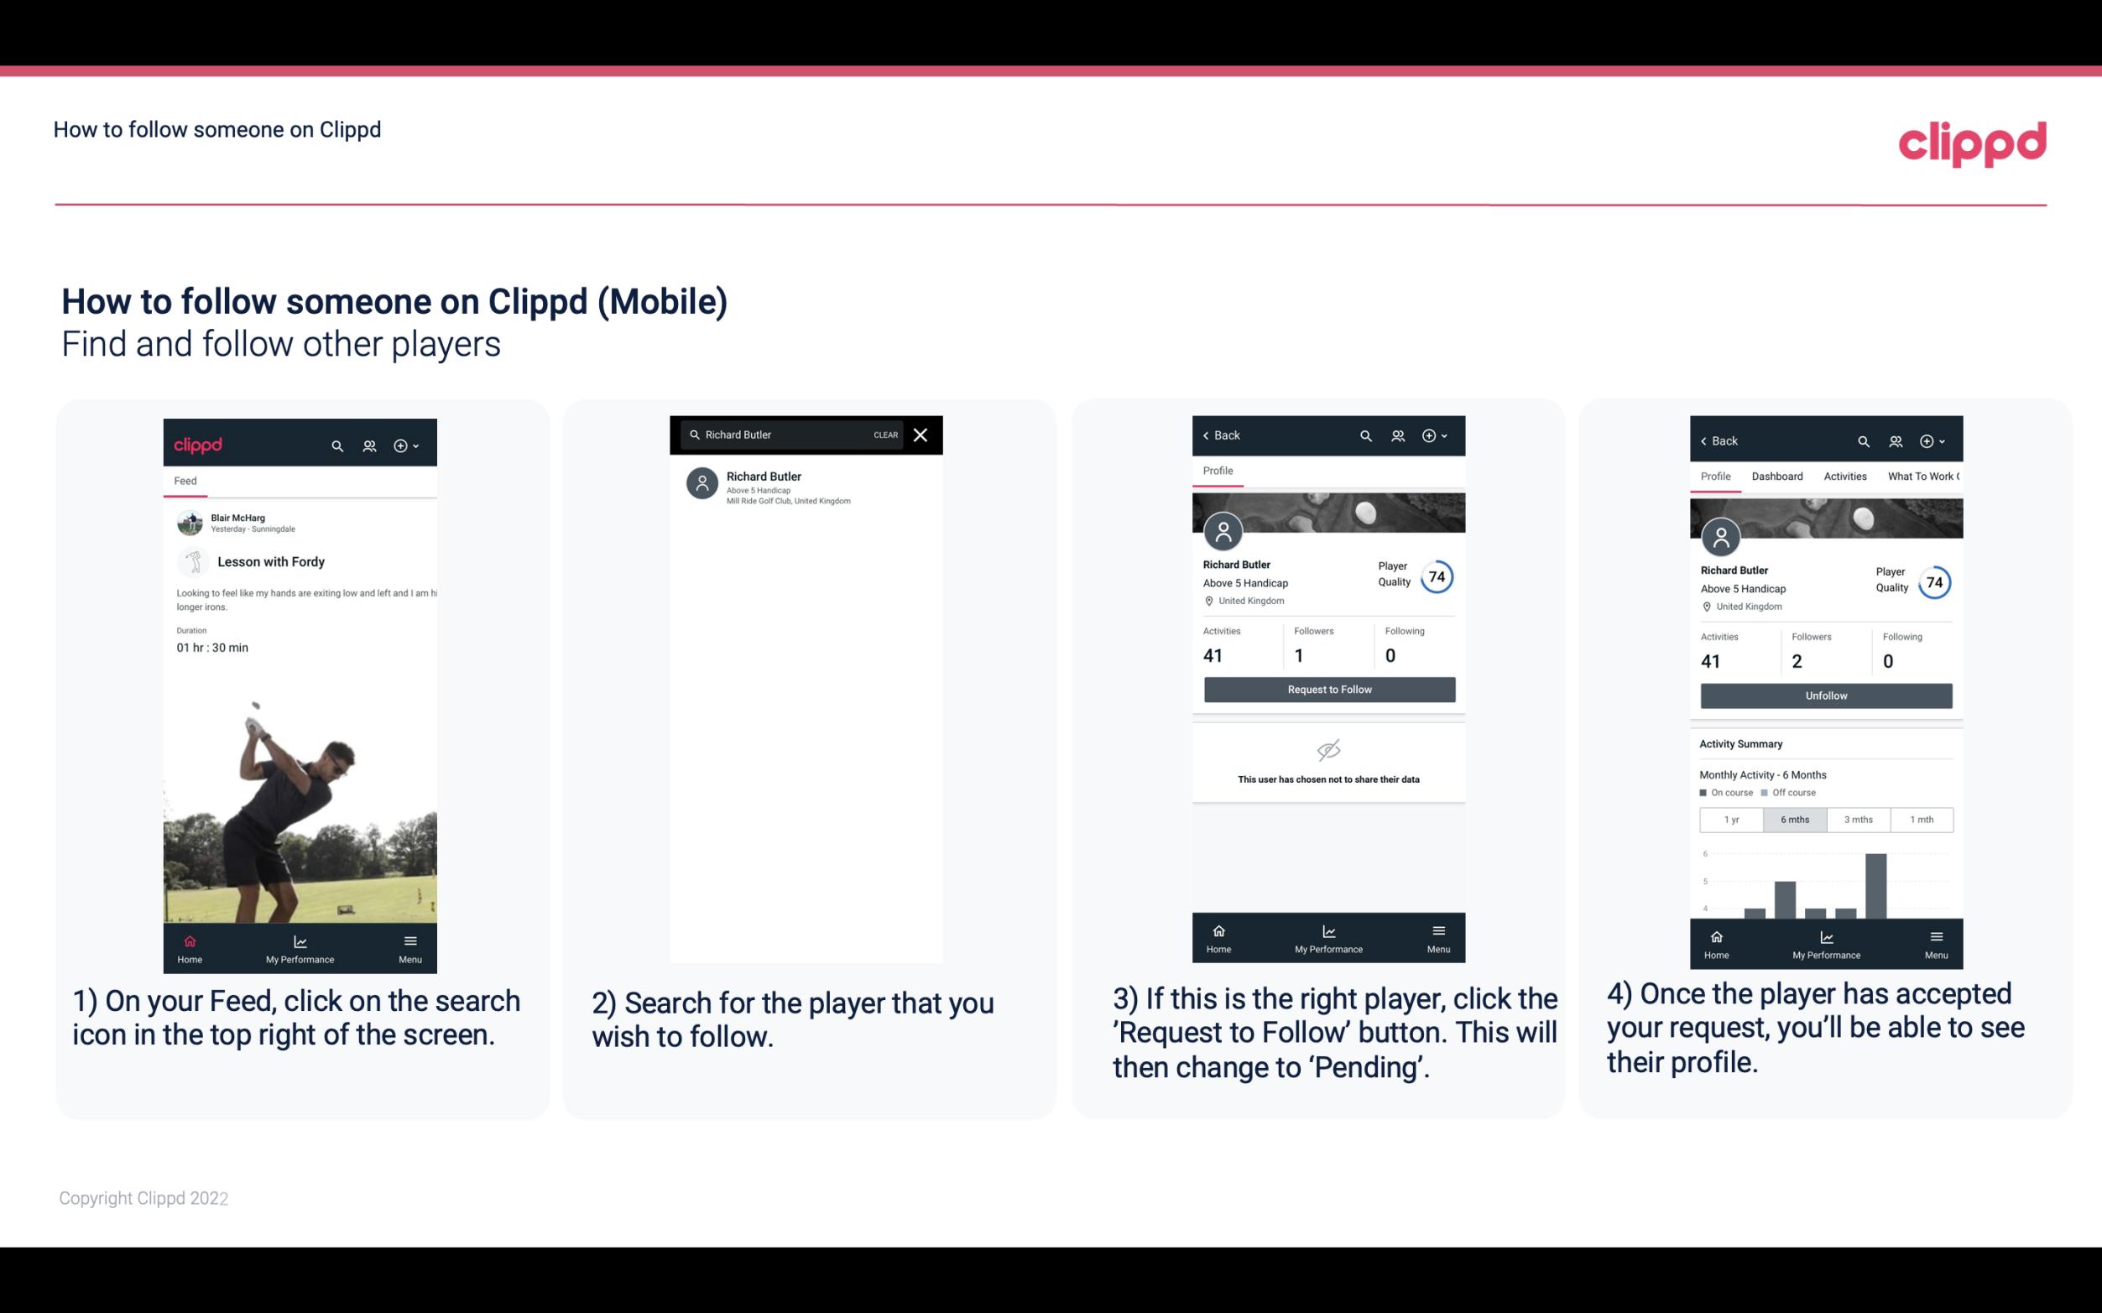Click the 'Request to Follow' button
The image size is (2102, 1313).
pyautogui.click(x=1327, y=688)
